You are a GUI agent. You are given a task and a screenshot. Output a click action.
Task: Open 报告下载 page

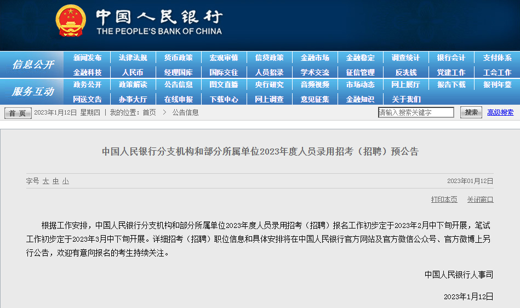click(451, 84)
